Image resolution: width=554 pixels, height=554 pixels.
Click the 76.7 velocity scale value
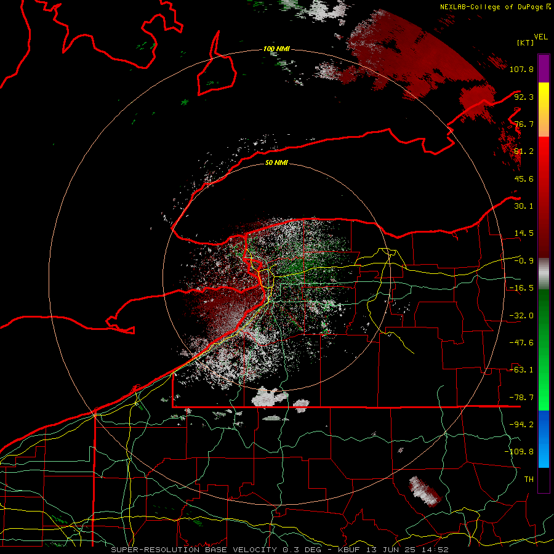(x=524, y=124)
